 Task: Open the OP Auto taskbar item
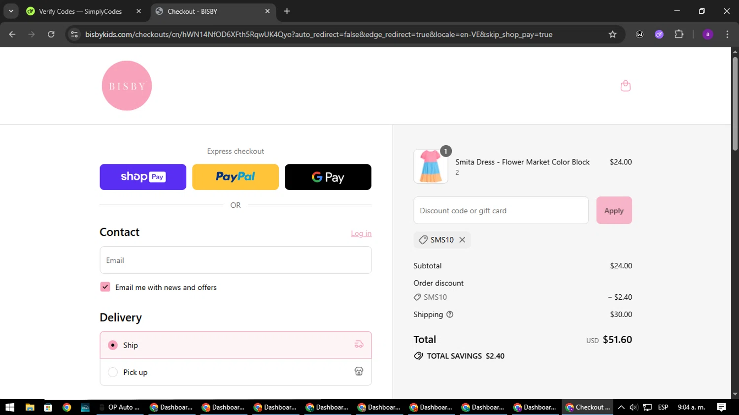(120, 407)
